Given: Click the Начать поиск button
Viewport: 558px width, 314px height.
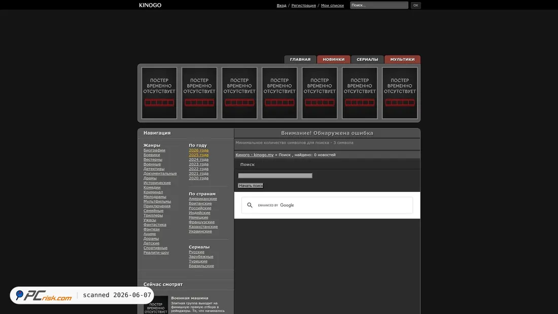Looking at the screenshot, I should tap(251, 186).
